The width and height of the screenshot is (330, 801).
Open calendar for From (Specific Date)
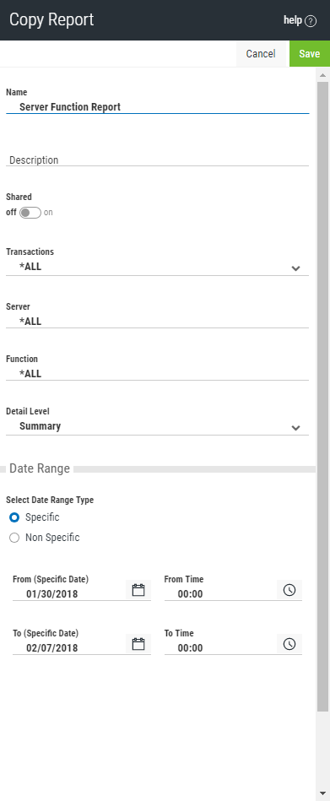pos(138,590)
